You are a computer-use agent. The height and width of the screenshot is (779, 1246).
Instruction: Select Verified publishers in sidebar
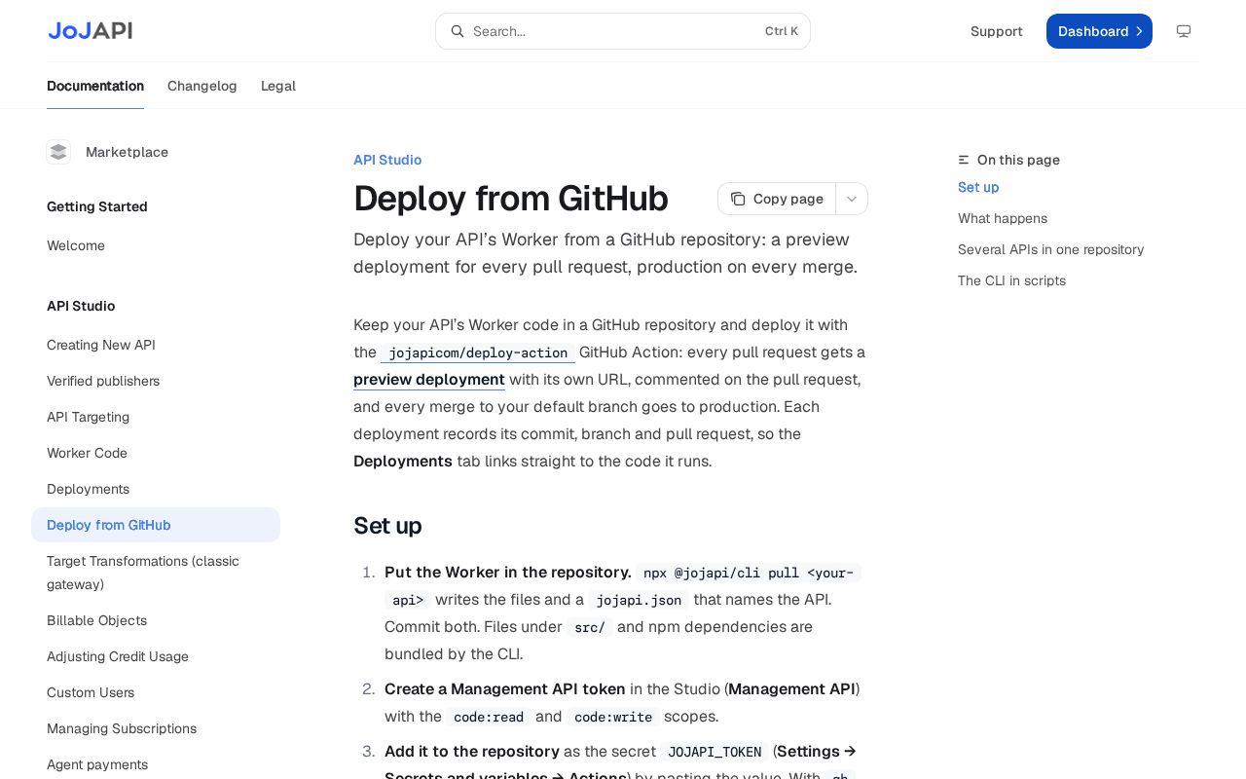coord(156,381)
